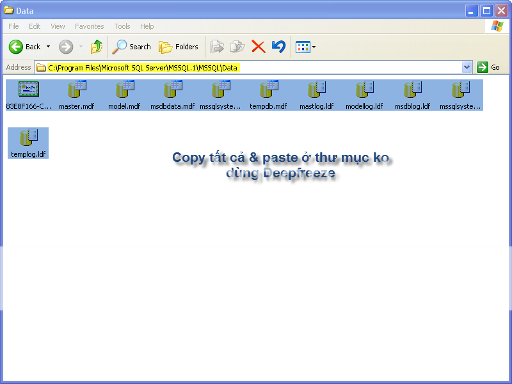This screenshot has height=384, width=512.
Task: Click the grey Forward arrow button
Action: (66, 47)
